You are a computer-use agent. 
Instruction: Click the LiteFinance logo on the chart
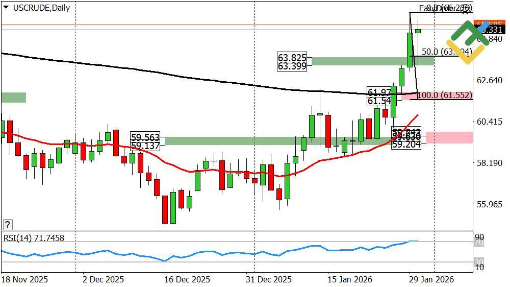(466, 42)
